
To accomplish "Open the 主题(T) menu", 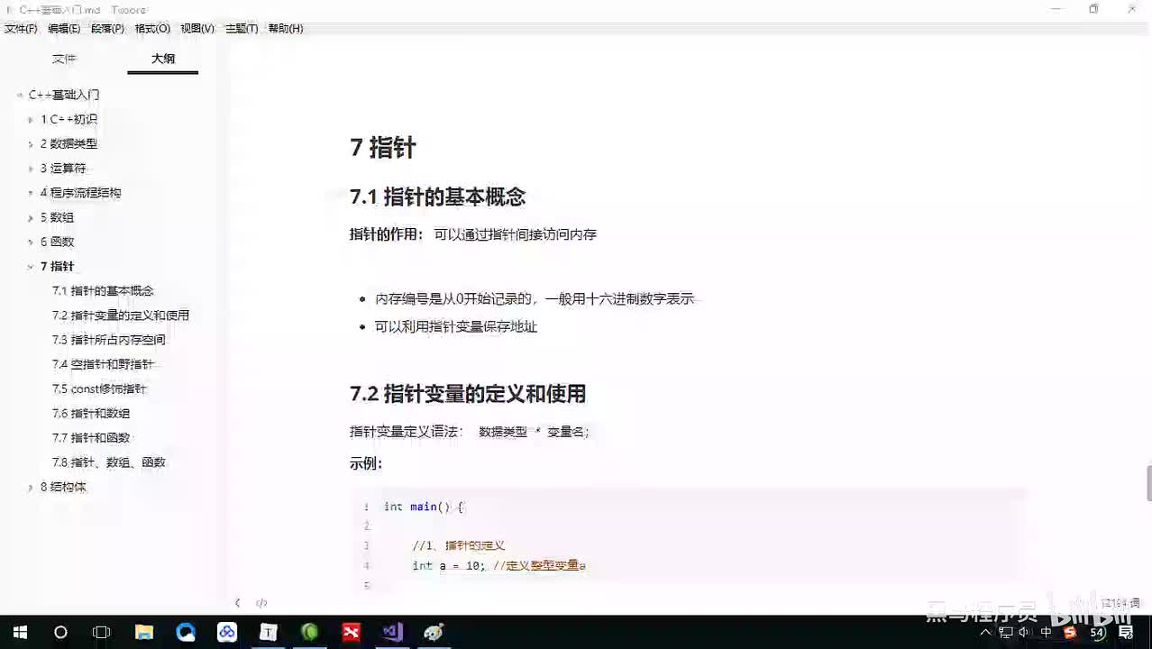I will point(242,29).
